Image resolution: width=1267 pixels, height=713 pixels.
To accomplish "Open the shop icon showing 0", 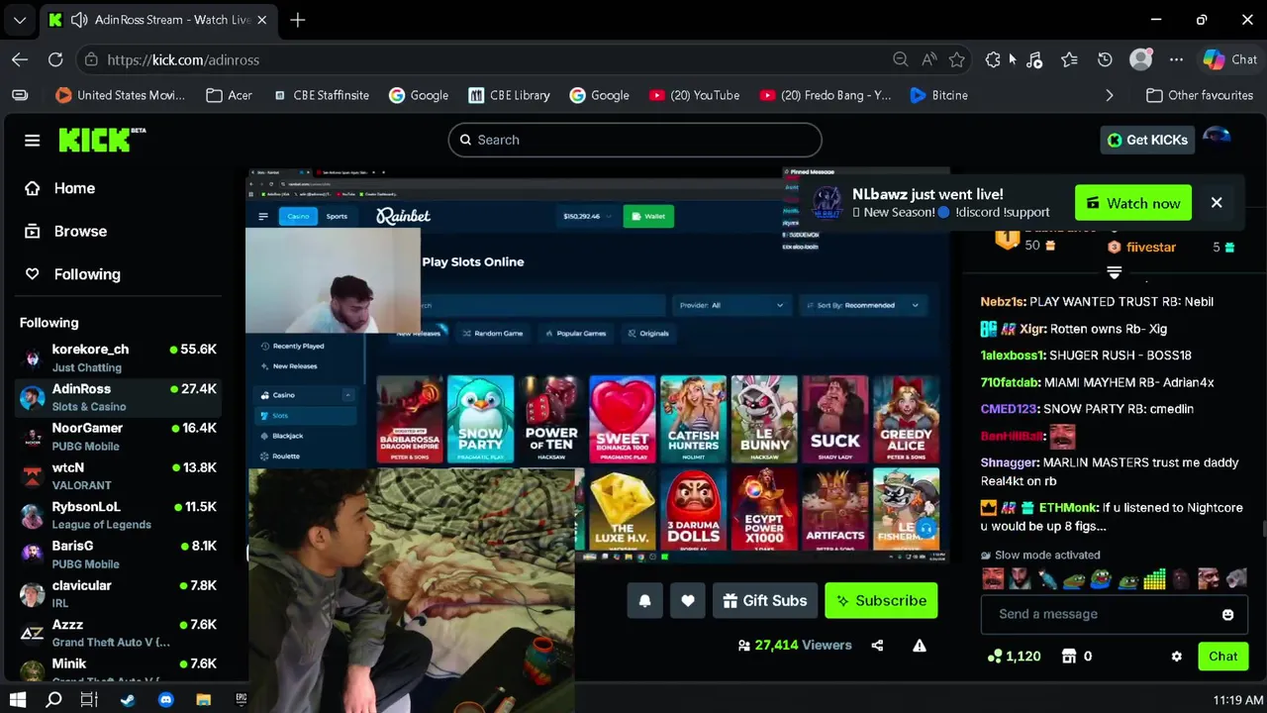I will tap(1076, 657).
